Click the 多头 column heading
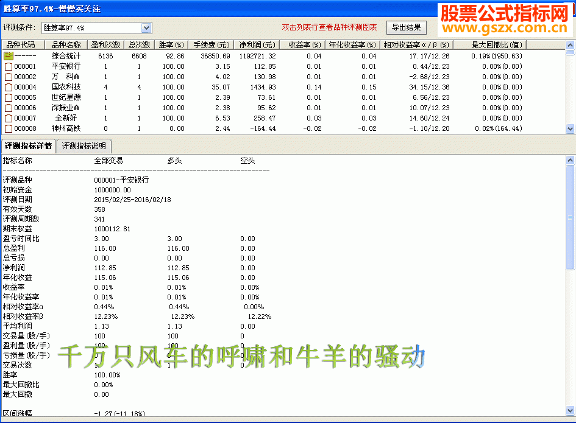Viewport: 576px width, 423px height. (174, 161)
